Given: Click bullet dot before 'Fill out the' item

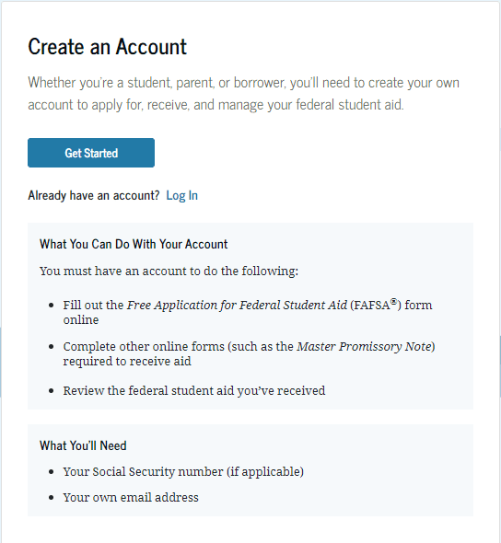Looking at the screenshot, I should point(52,306).
